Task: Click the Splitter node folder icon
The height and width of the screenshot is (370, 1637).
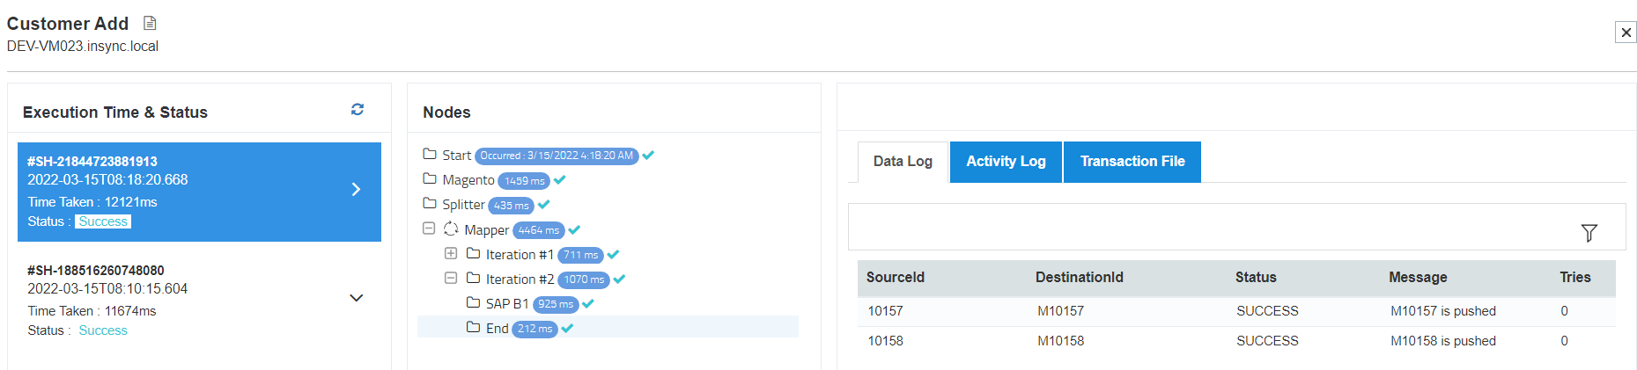Action: (x=430, y=204)
